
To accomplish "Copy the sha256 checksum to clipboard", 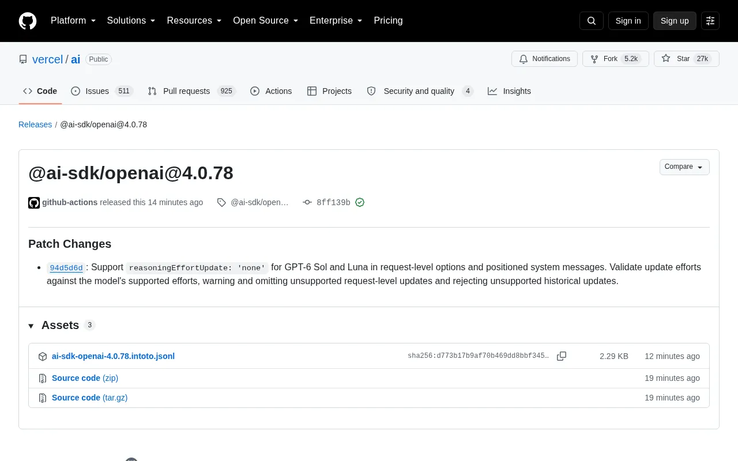I will pyautogui.click(x=562, y=356).
